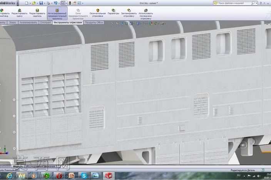Screen dimensions: 271x180
Task: Open the Модель bottom tab
Action: point(18,167)
